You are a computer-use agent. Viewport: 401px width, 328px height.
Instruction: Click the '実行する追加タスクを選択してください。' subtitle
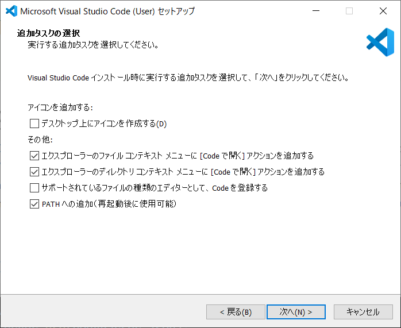click(93, 45)
